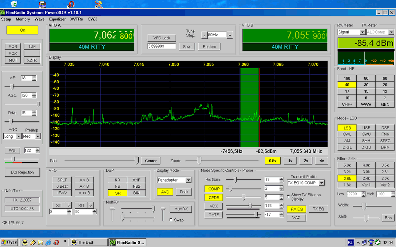This screenshot has width=396, height=247.
Task: Click the RU language indicator in tray
Action: [351, 242]
